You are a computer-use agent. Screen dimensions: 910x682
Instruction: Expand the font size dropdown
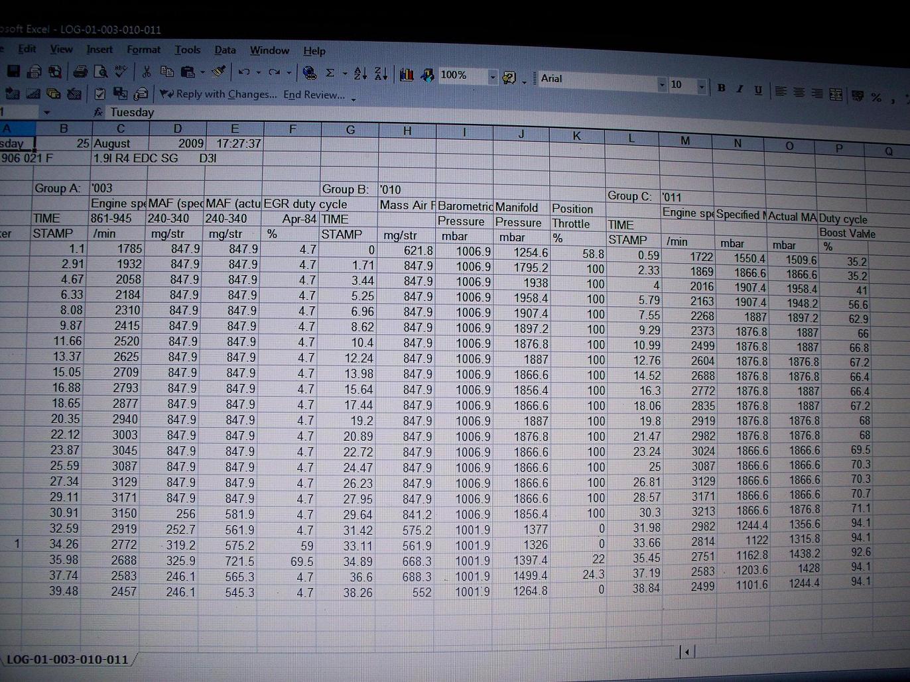point(701,86)
